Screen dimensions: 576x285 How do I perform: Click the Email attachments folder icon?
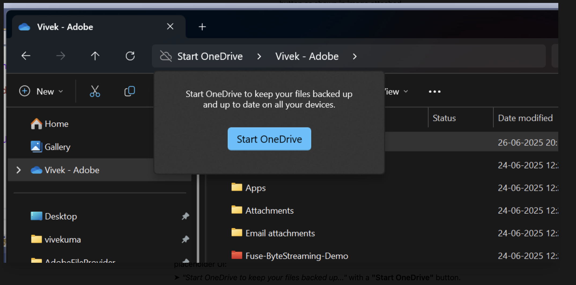click(x=237, y=232)
